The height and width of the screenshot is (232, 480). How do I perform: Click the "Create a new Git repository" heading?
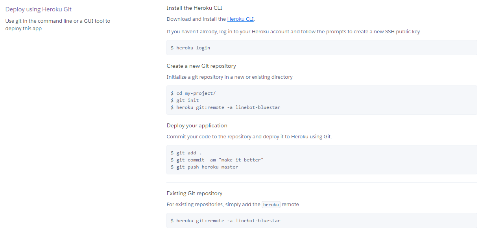201,66
